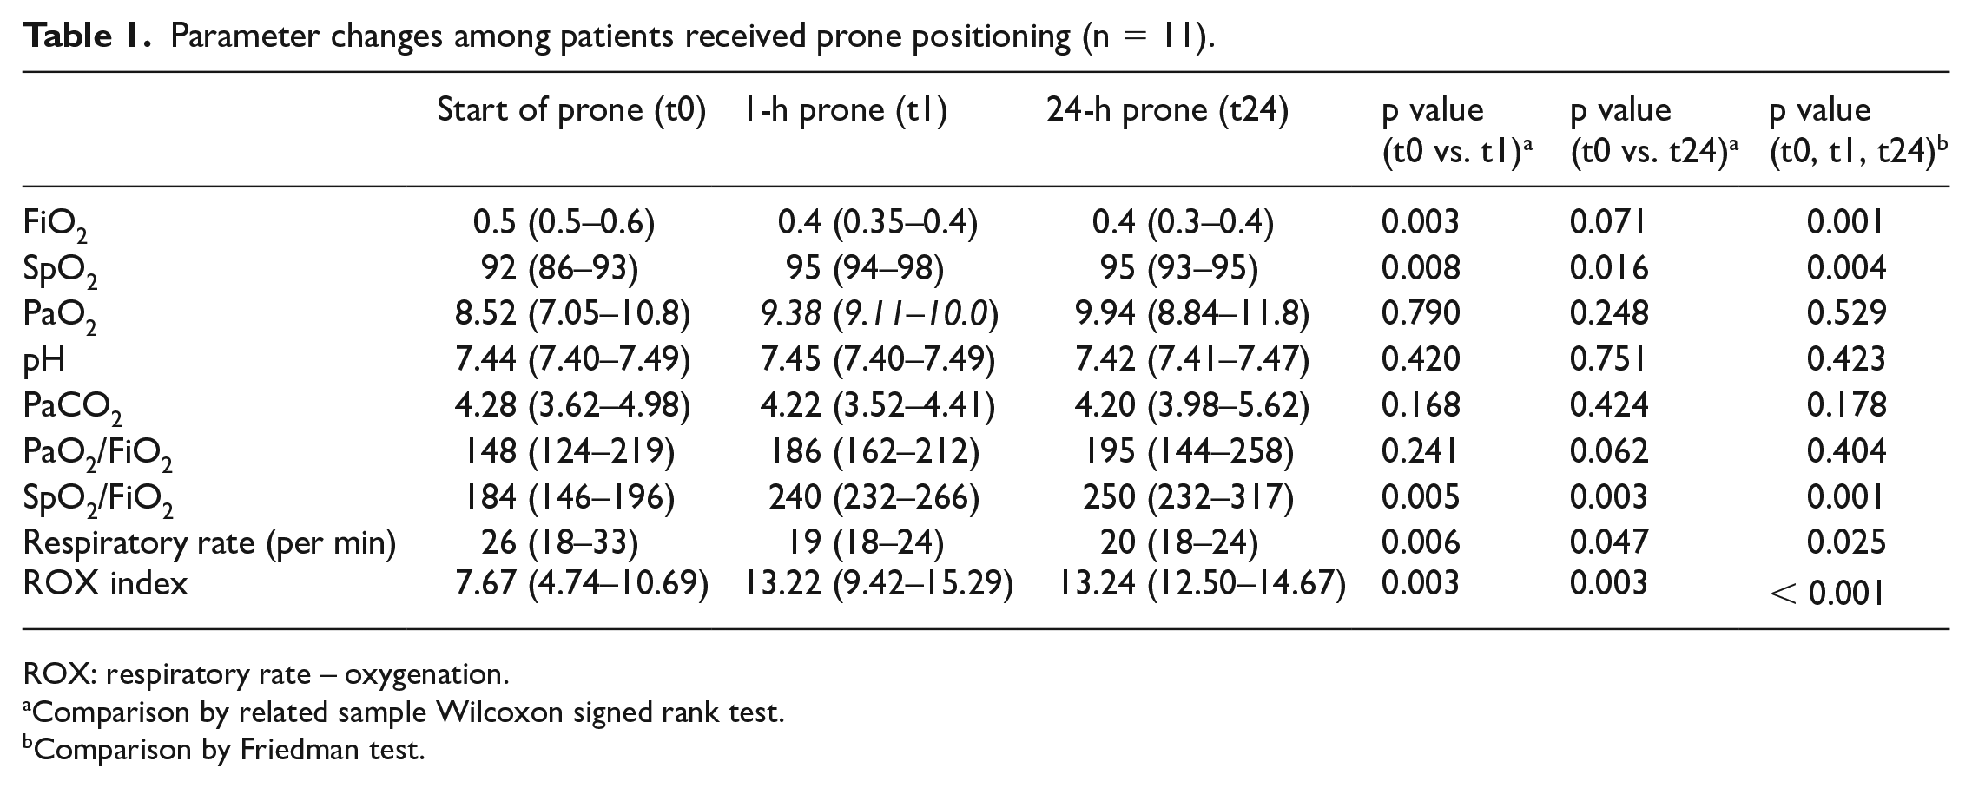Select the FiO2 row label

55,226
